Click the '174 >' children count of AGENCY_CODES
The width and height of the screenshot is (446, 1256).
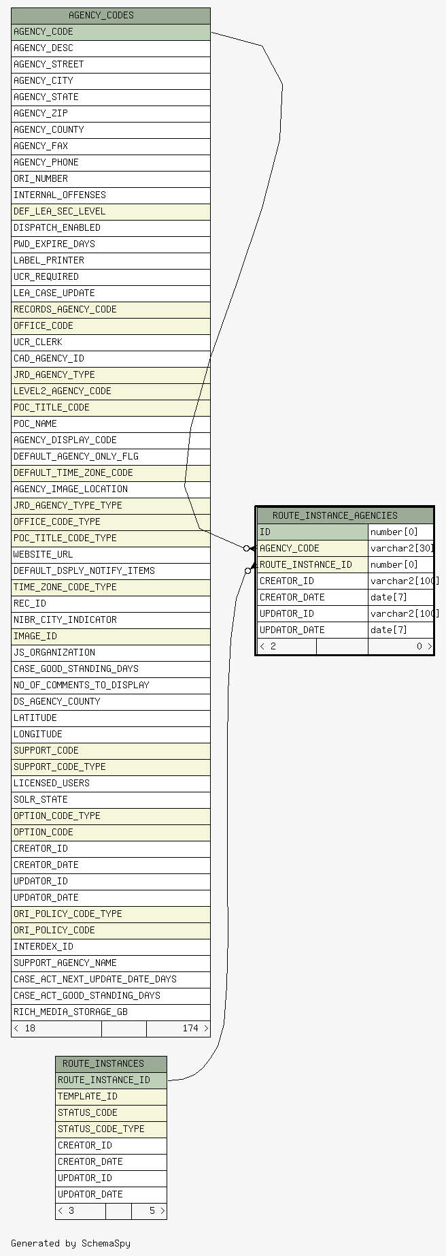(178, 1028)
